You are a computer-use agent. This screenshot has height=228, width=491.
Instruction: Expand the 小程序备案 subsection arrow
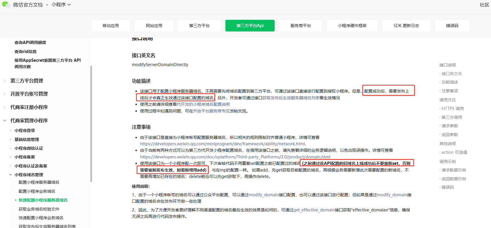pos(10,157)
